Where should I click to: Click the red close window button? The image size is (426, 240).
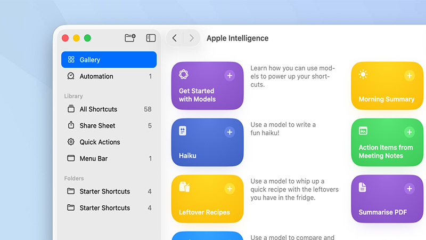pyautogui.click(x=65, y=38)
